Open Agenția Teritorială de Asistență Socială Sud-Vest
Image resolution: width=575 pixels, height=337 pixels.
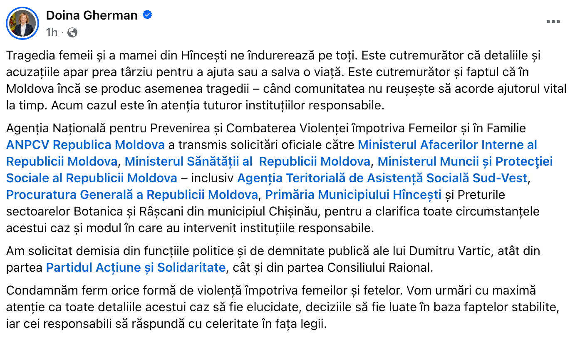[382, 178]
